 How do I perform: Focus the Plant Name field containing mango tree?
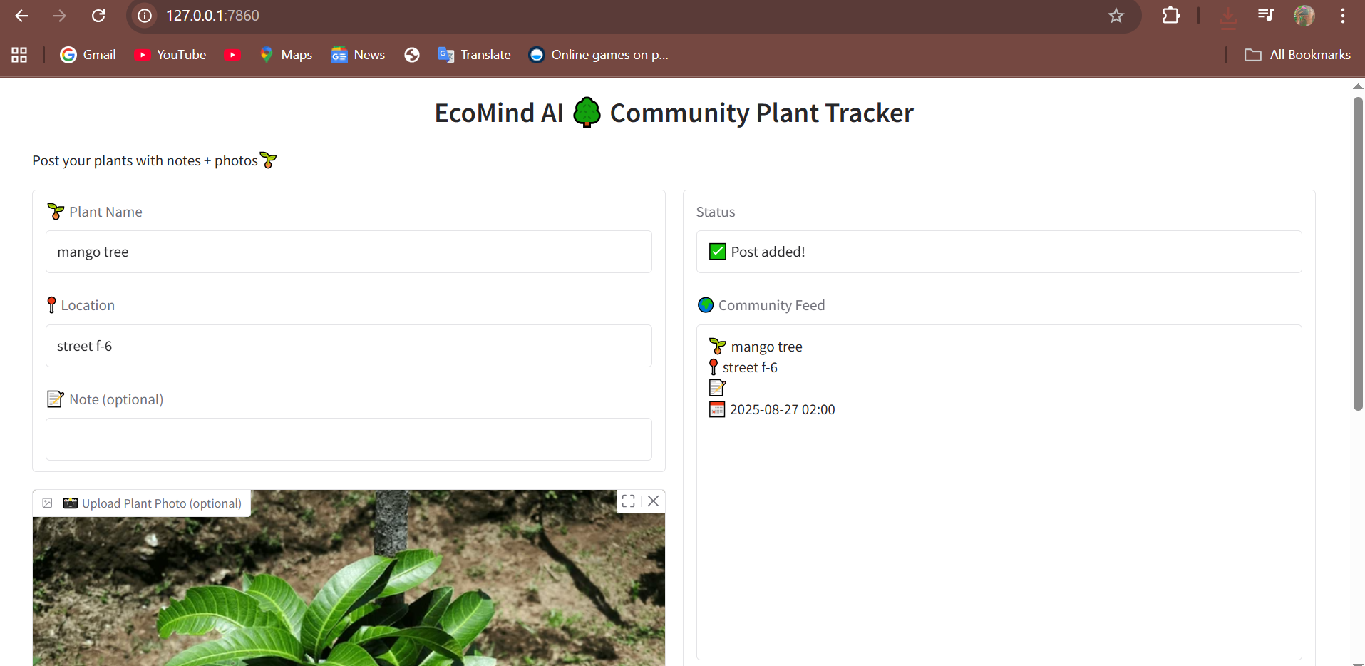coord(349,252)
